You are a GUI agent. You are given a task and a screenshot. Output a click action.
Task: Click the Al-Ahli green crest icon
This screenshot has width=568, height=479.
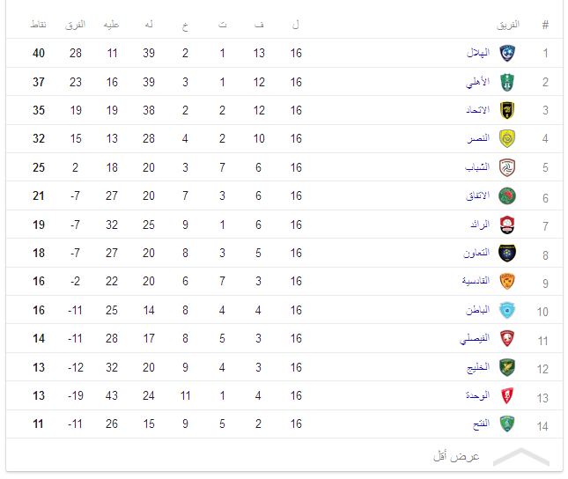coord(507,82)
